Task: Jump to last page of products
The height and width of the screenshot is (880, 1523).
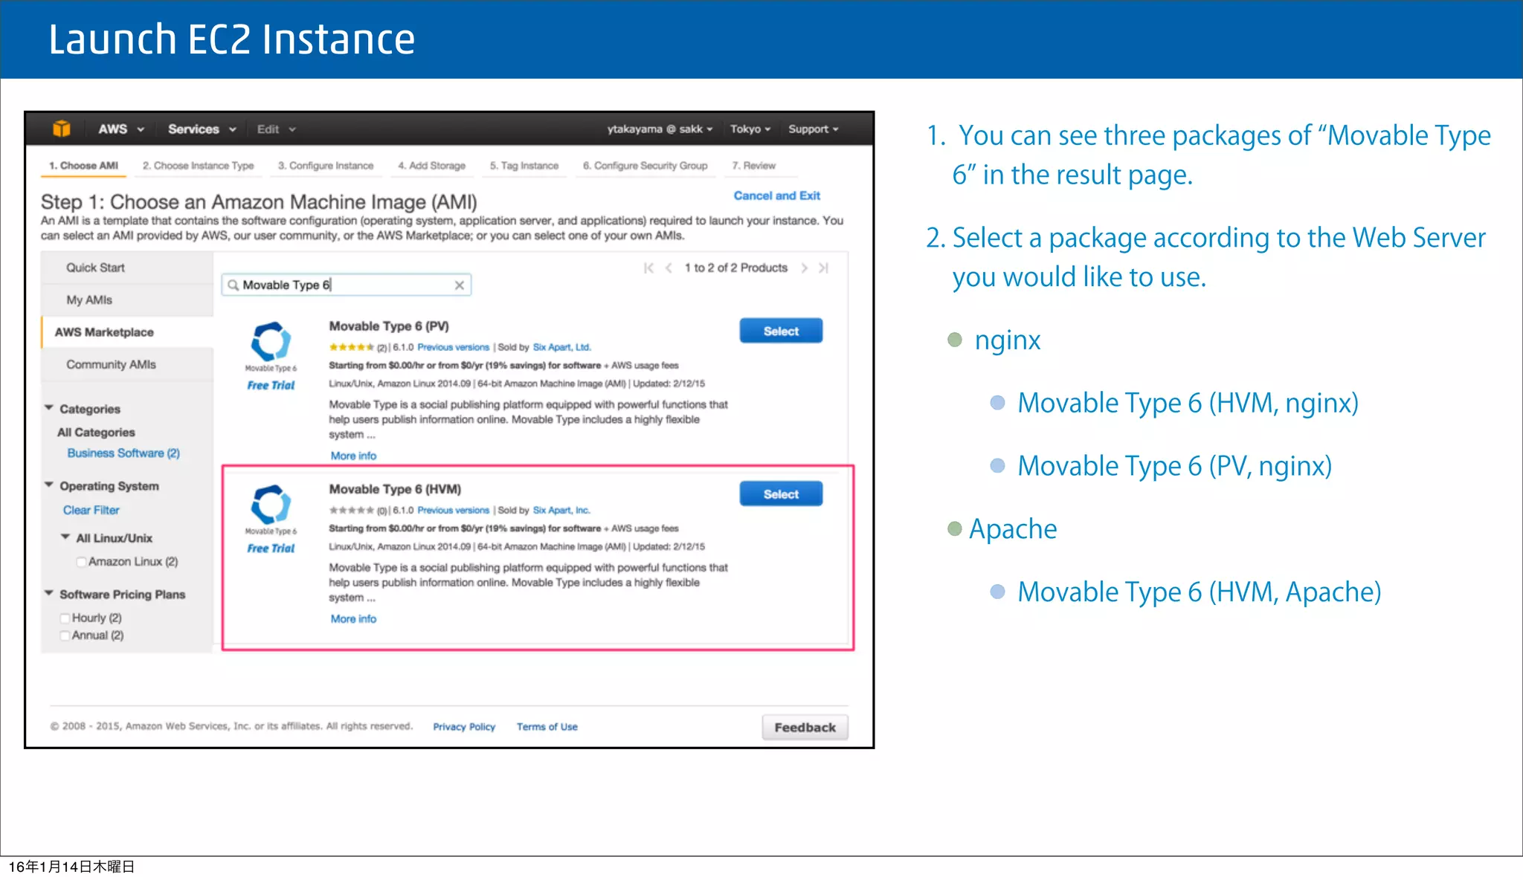Action: [823, 268]
